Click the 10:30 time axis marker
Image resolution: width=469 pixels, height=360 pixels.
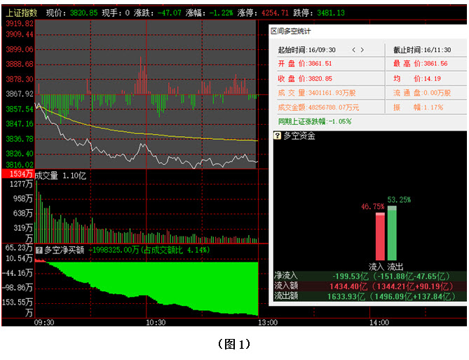[x=156, y=321]
